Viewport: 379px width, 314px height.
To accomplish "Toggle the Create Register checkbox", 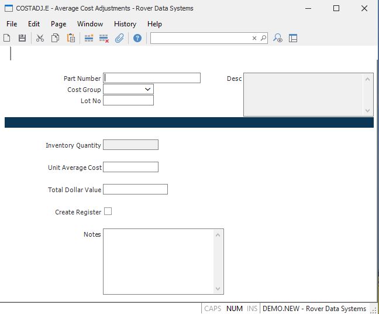I will coord(108,211).
